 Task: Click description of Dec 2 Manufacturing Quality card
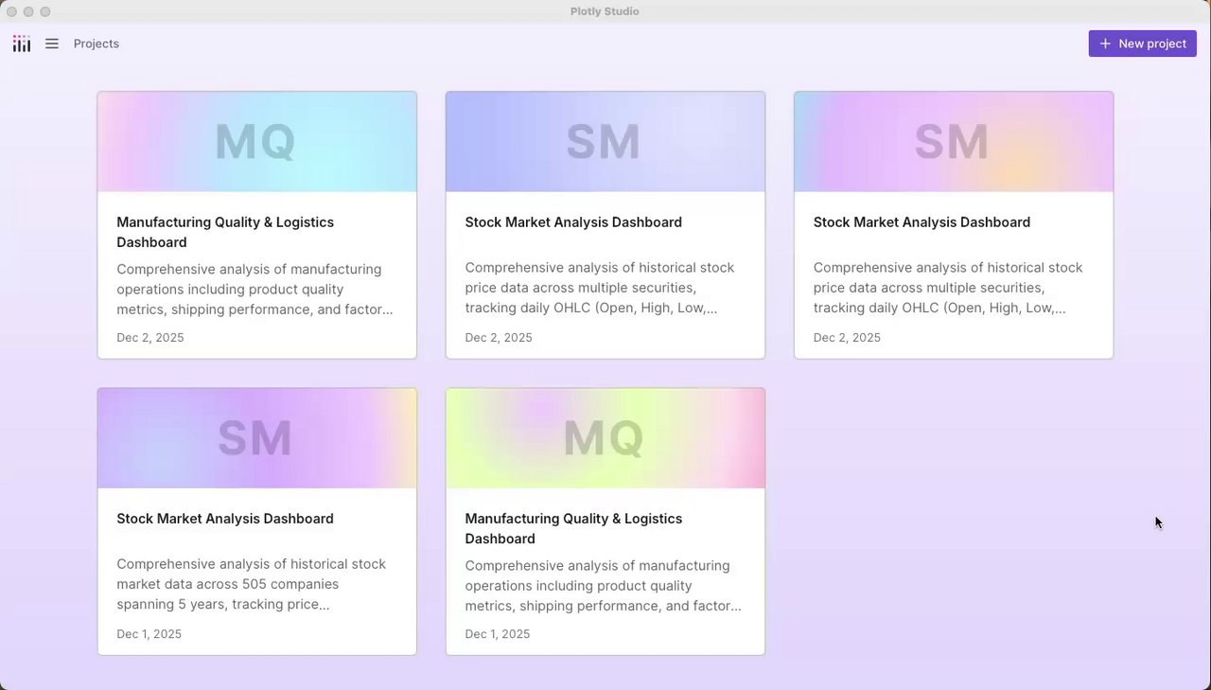pos(254,290)
